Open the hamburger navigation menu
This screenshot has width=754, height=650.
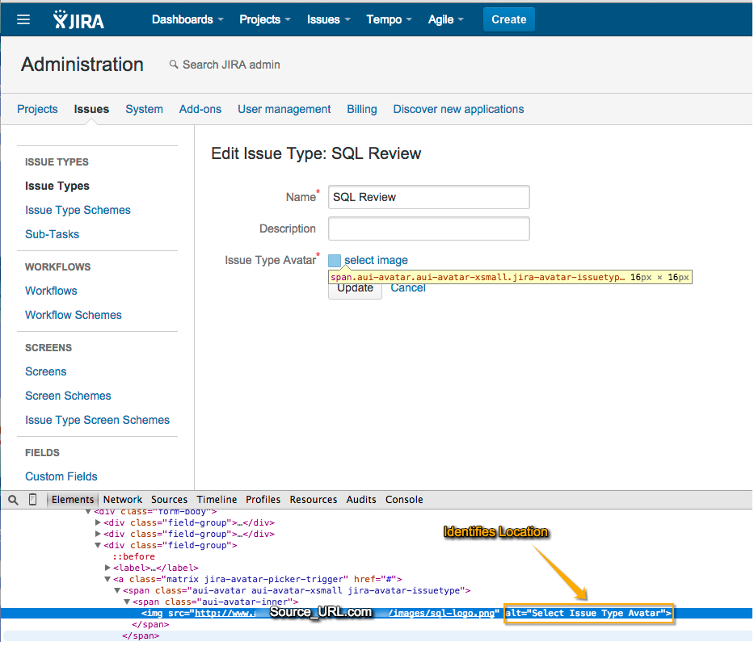(x=23, y=19)
